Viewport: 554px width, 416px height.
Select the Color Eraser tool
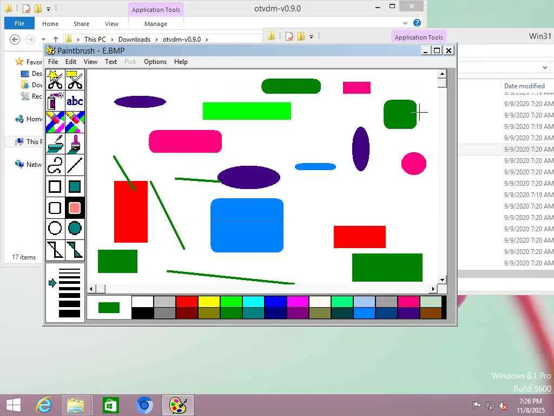click(55, 122)
